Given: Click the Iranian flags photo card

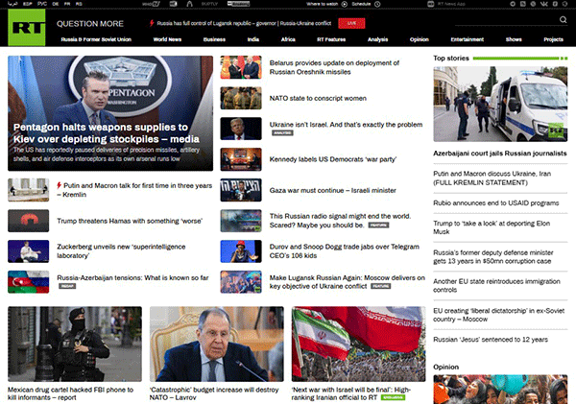Looking at the screenshot, I should [358, 345].
